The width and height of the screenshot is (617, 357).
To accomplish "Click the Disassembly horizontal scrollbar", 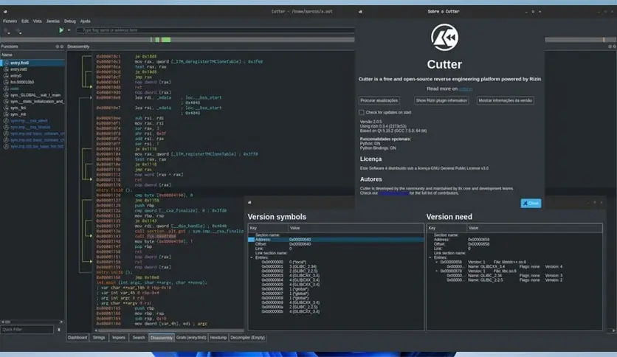I will (169, 330).
